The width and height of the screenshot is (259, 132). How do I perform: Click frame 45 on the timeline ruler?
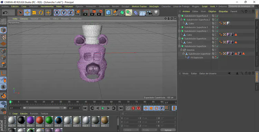click(86, 102)
